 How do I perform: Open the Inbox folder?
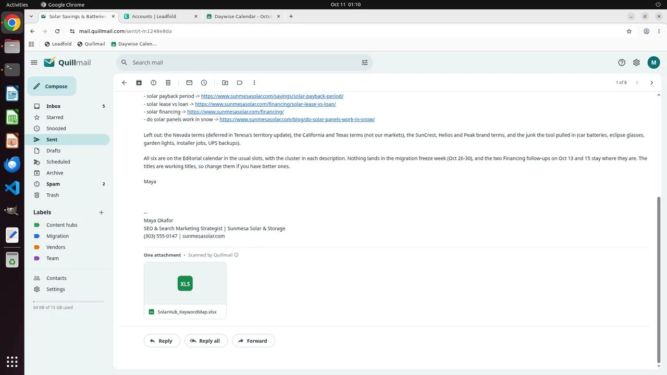(67, 106)
